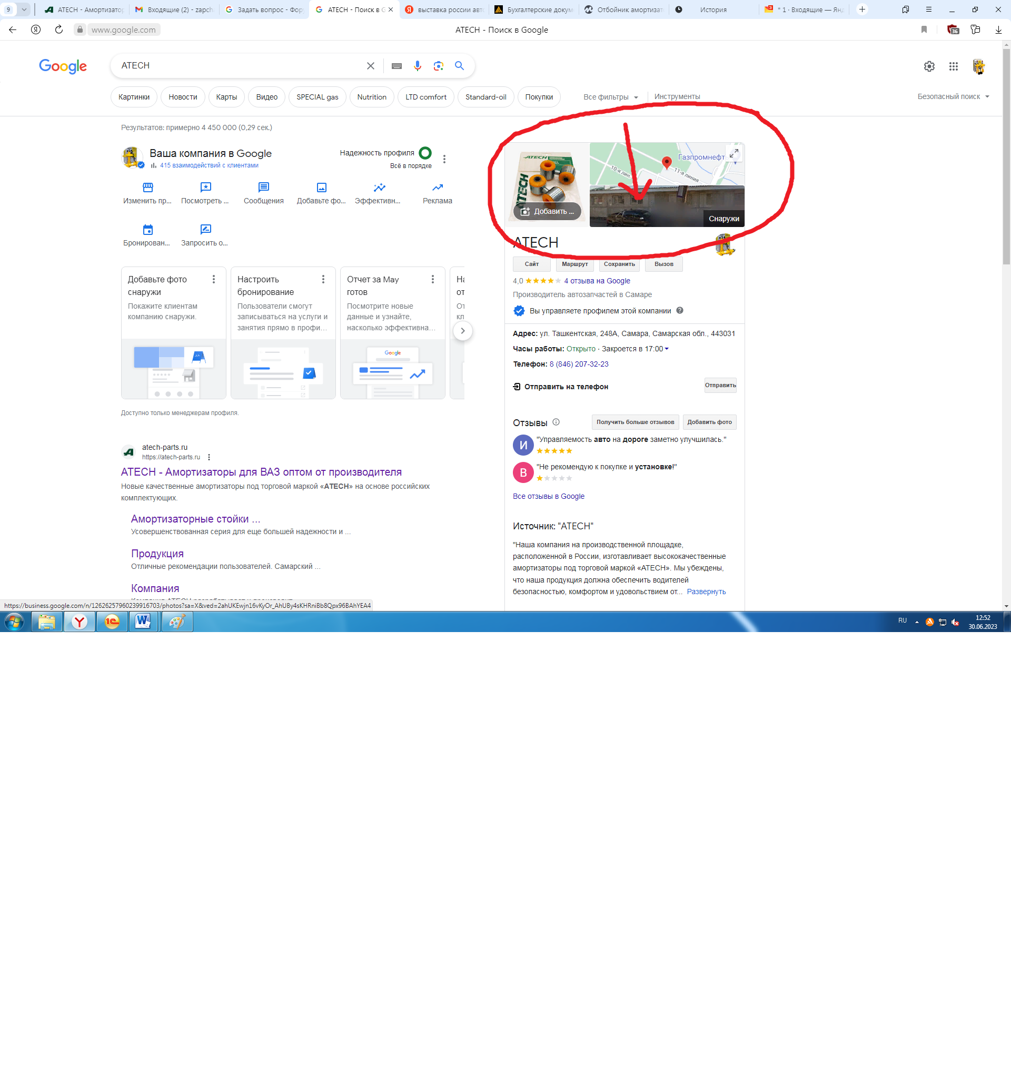Open the 'Снаружи' street view thumbnail
1011x1084 pixels.
click(667, 206)
